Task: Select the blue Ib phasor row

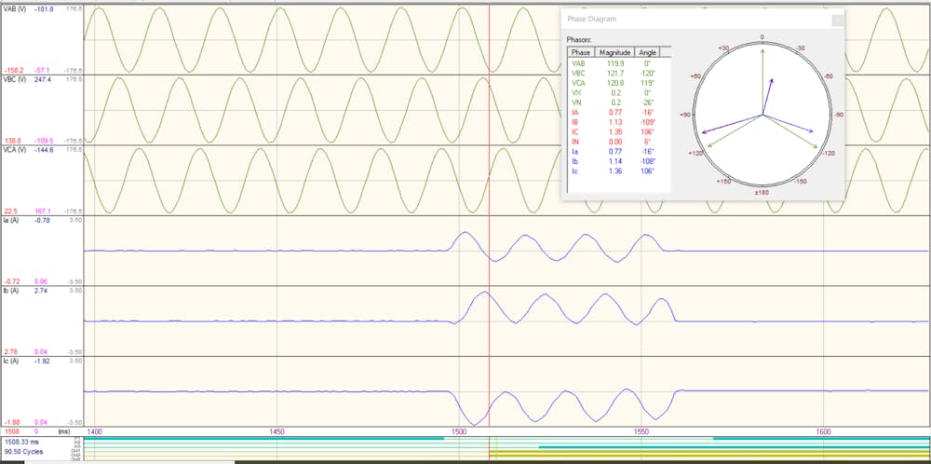Action: coord(619,161)
